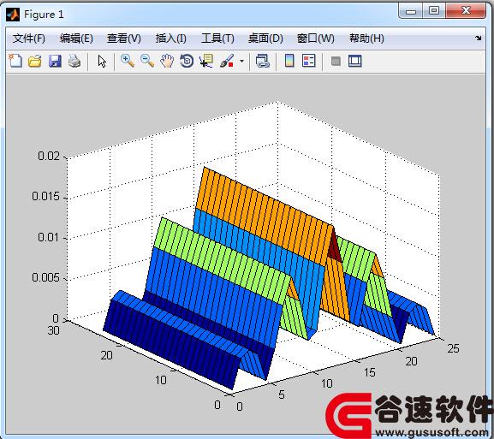The image size is (494, 439).
Task: Enable the Rotate 3D tool
Action: 187,61
